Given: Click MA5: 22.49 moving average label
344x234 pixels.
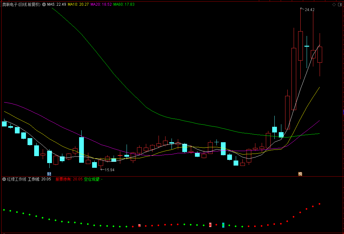Looking at the screenshot, I should click(57, 4).
